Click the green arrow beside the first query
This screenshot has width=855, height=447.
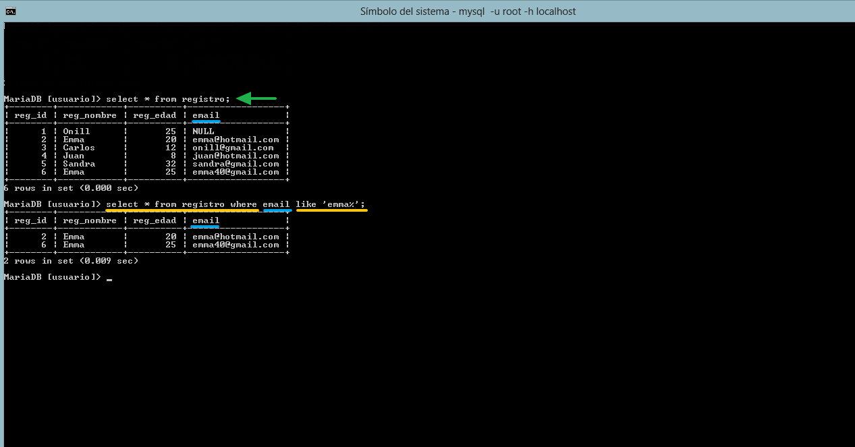click(256, 99)
